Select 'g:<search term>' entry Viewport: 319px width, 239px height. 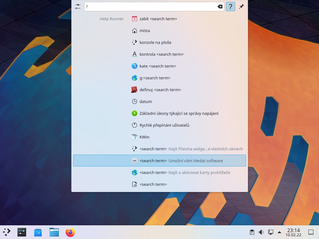pos(155,78)
